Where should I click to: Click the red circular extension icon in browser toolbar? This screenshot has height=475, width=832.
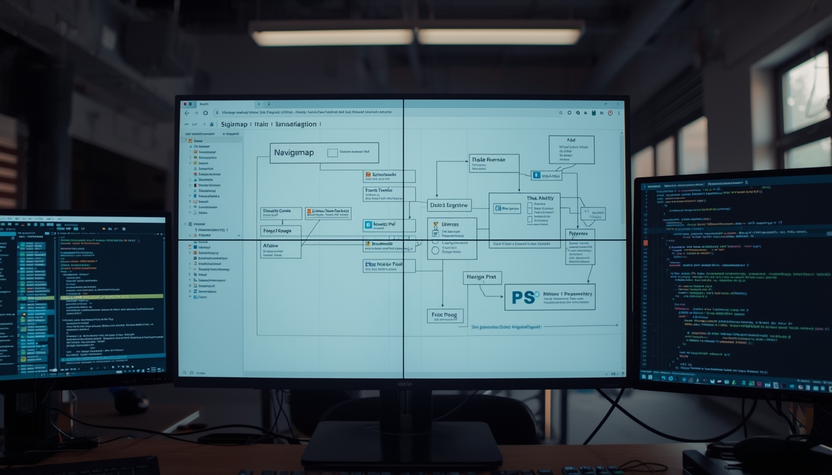click(x=610, y=113)
